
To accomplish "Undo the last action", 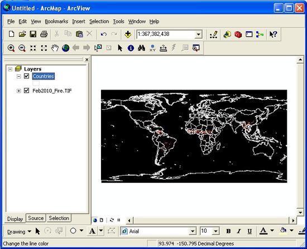I will tap(104, 34).
